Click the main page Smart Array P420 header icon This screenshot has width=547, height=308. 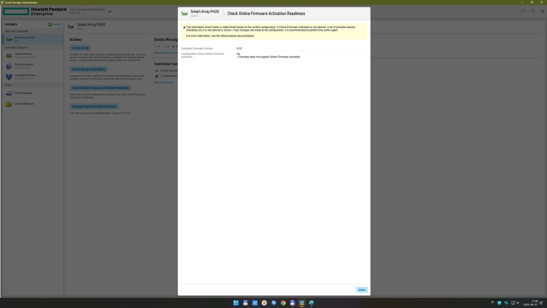[71, 26]
